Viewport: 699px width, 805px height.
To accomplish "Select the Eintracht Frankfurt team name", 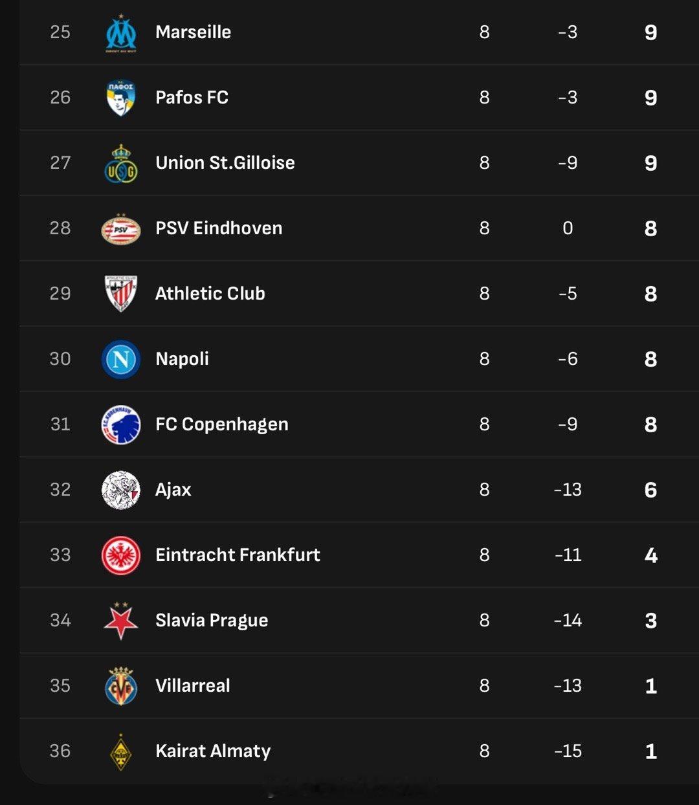I will (x=238, y=555).
